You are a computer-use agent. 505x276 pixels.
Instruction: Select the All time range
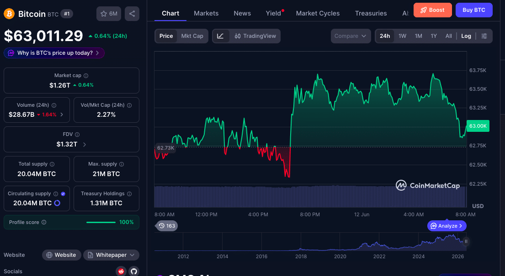click(x=449, y=36)
